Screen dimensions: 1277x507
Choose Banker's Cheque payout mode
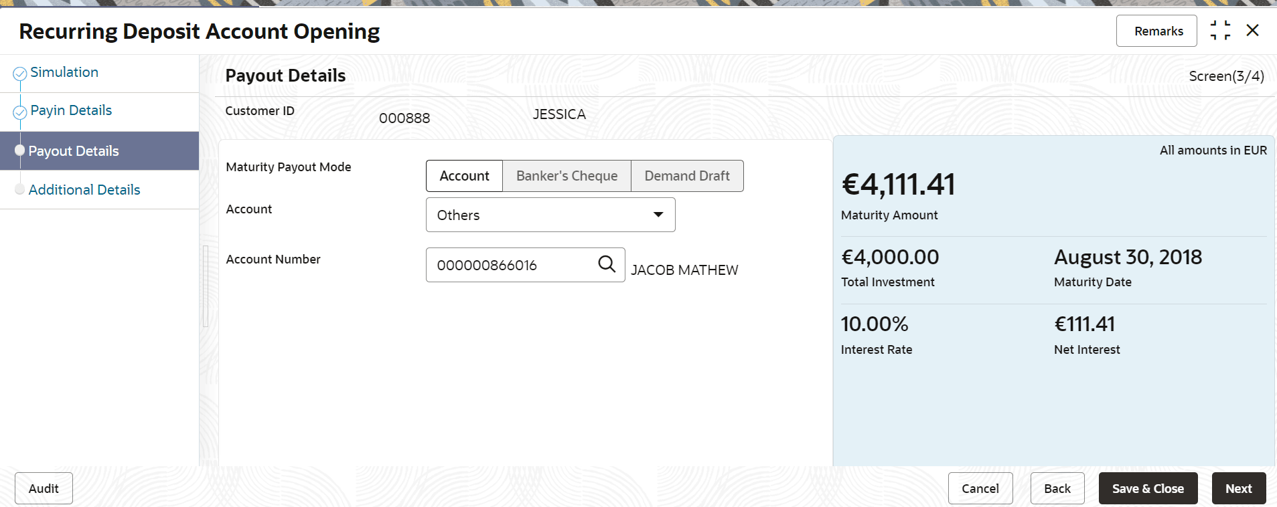(567, 176)
